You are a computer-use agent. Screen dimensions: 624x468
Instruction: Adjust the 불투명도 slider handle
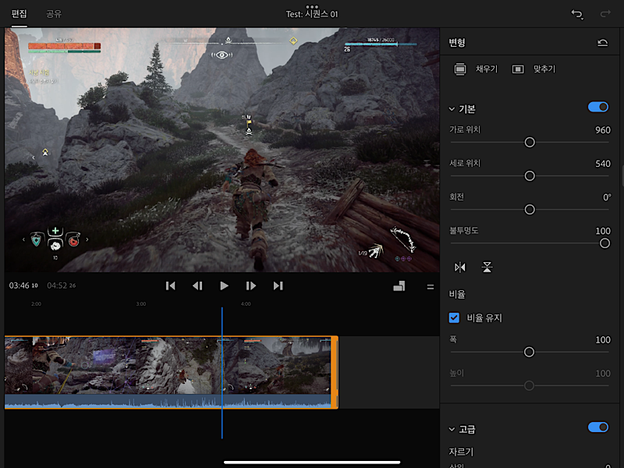tap(604, 243)
